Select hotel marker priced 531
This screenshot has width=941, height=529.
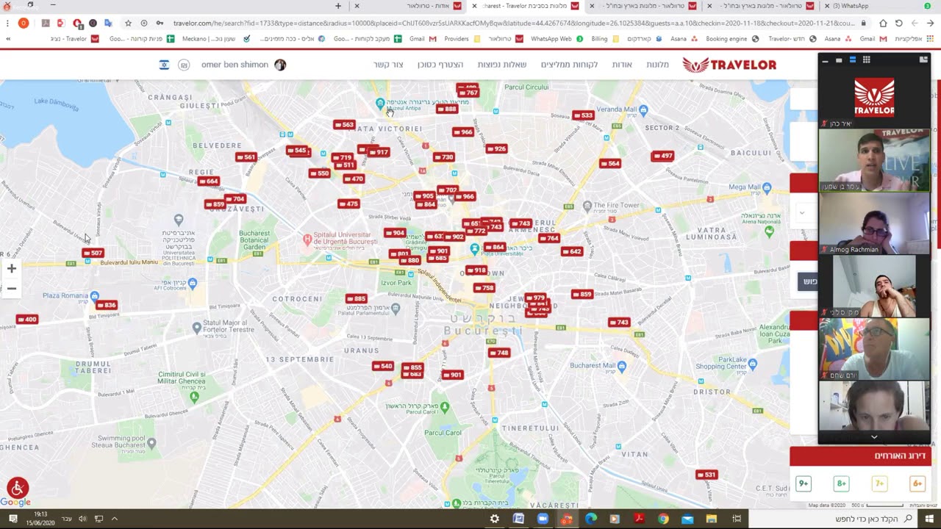point(706,475)
